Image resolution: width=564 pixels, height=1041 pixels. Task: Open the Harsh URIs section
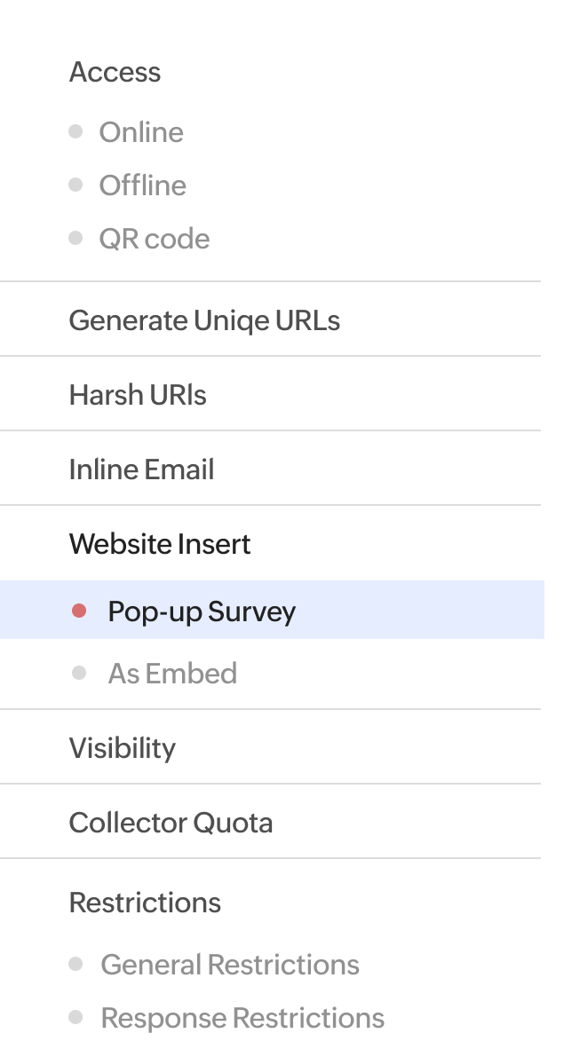point(138,395)
